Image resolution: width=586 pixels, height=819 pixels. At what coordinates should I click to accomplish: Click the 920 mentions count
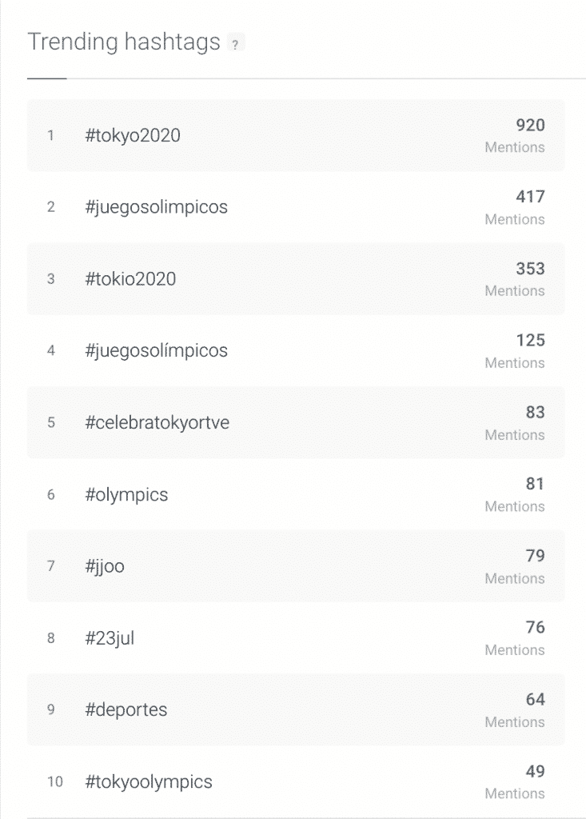pos(530,126)
